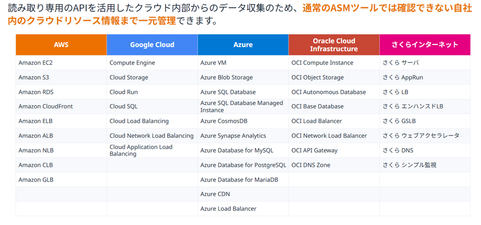Select the さくら GSLB cell

tap(425, 121)
